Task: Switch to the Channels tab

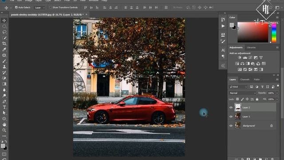Action: point(245,80)
